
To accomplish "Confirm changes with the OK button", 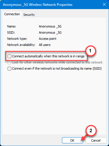I will coord(72,140).
